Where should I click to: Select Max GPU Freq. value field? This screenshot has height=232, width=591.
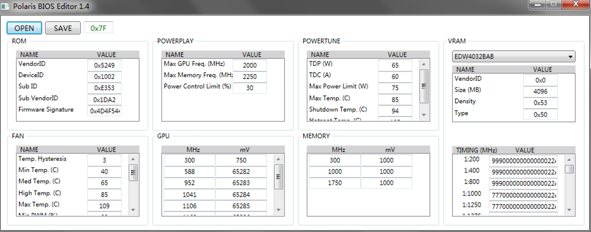pos(250,65)
